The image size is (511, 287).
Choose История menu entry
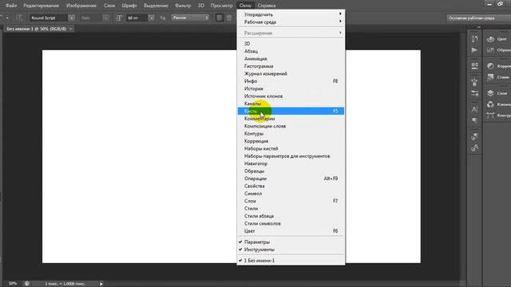coord(291,88)
